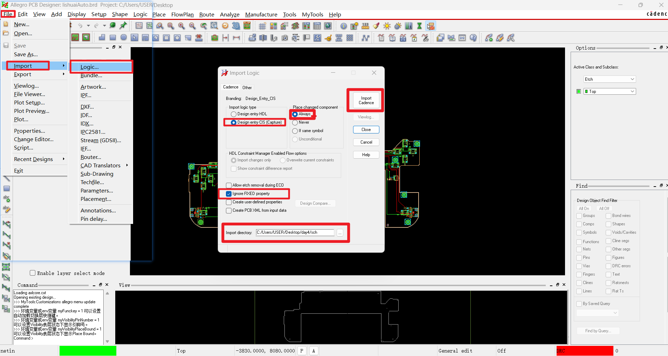Click the green color swatch beside Top
This screenshot has height=356, width=668.
click(x=579, y=92)
